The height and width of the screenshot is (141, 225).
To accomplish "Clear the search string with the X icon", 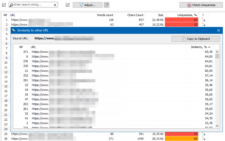I will [55, 5].
